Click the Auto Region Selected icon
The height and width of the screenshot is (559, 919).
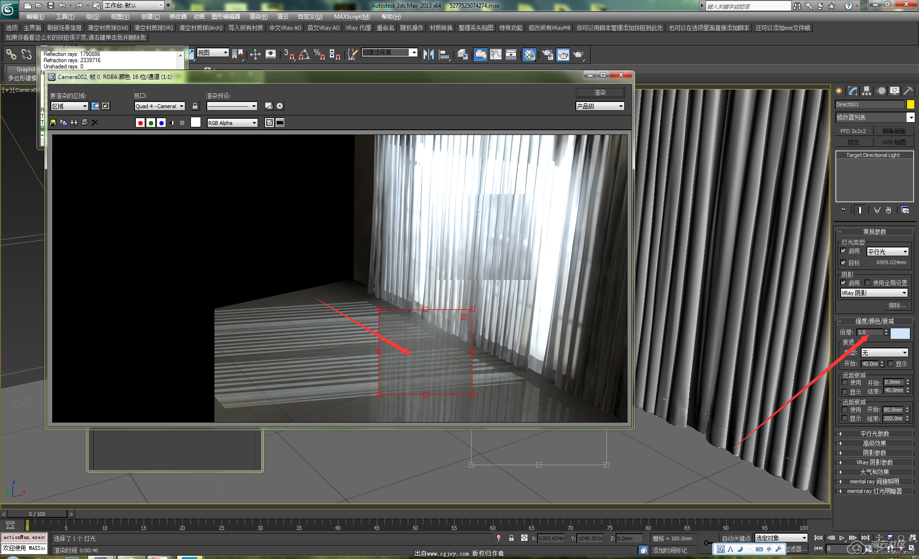pyautogui.click(x=106, y=106)
